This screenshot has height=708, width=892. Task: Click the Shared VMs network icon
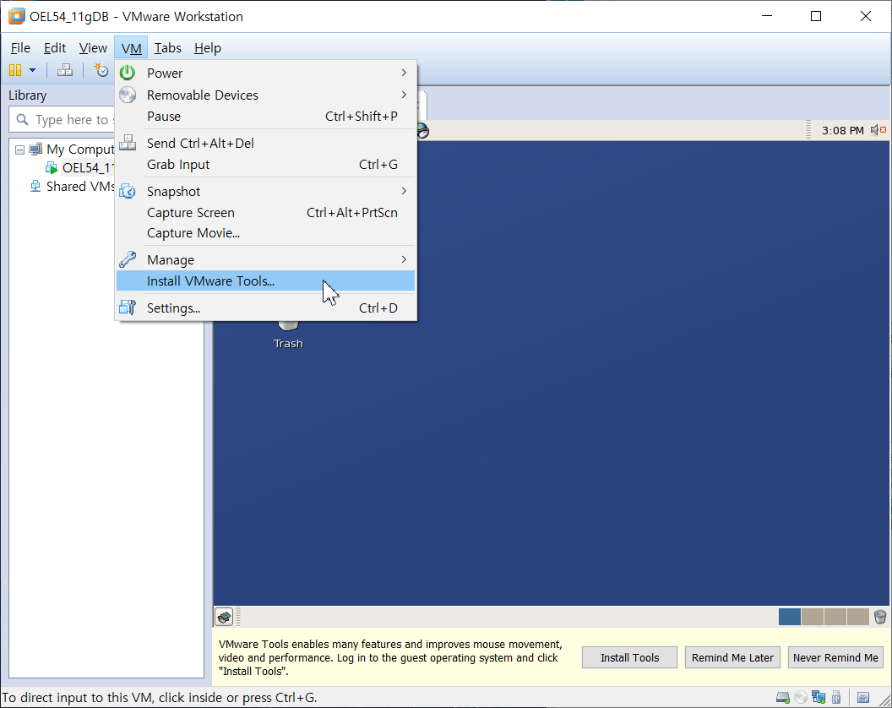click(35, 186)
